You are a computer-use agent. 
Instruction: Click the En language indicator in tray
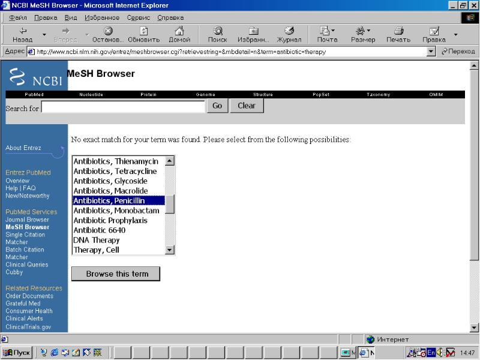pos(431,353)
